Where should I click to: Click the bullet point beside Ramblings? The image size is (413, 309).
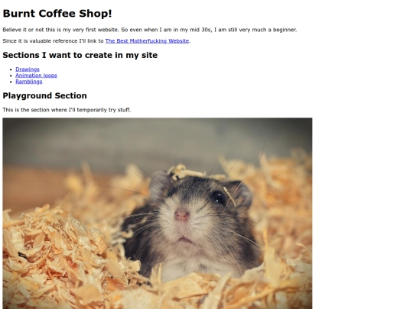pyautogui.click(x=11, y=82)
